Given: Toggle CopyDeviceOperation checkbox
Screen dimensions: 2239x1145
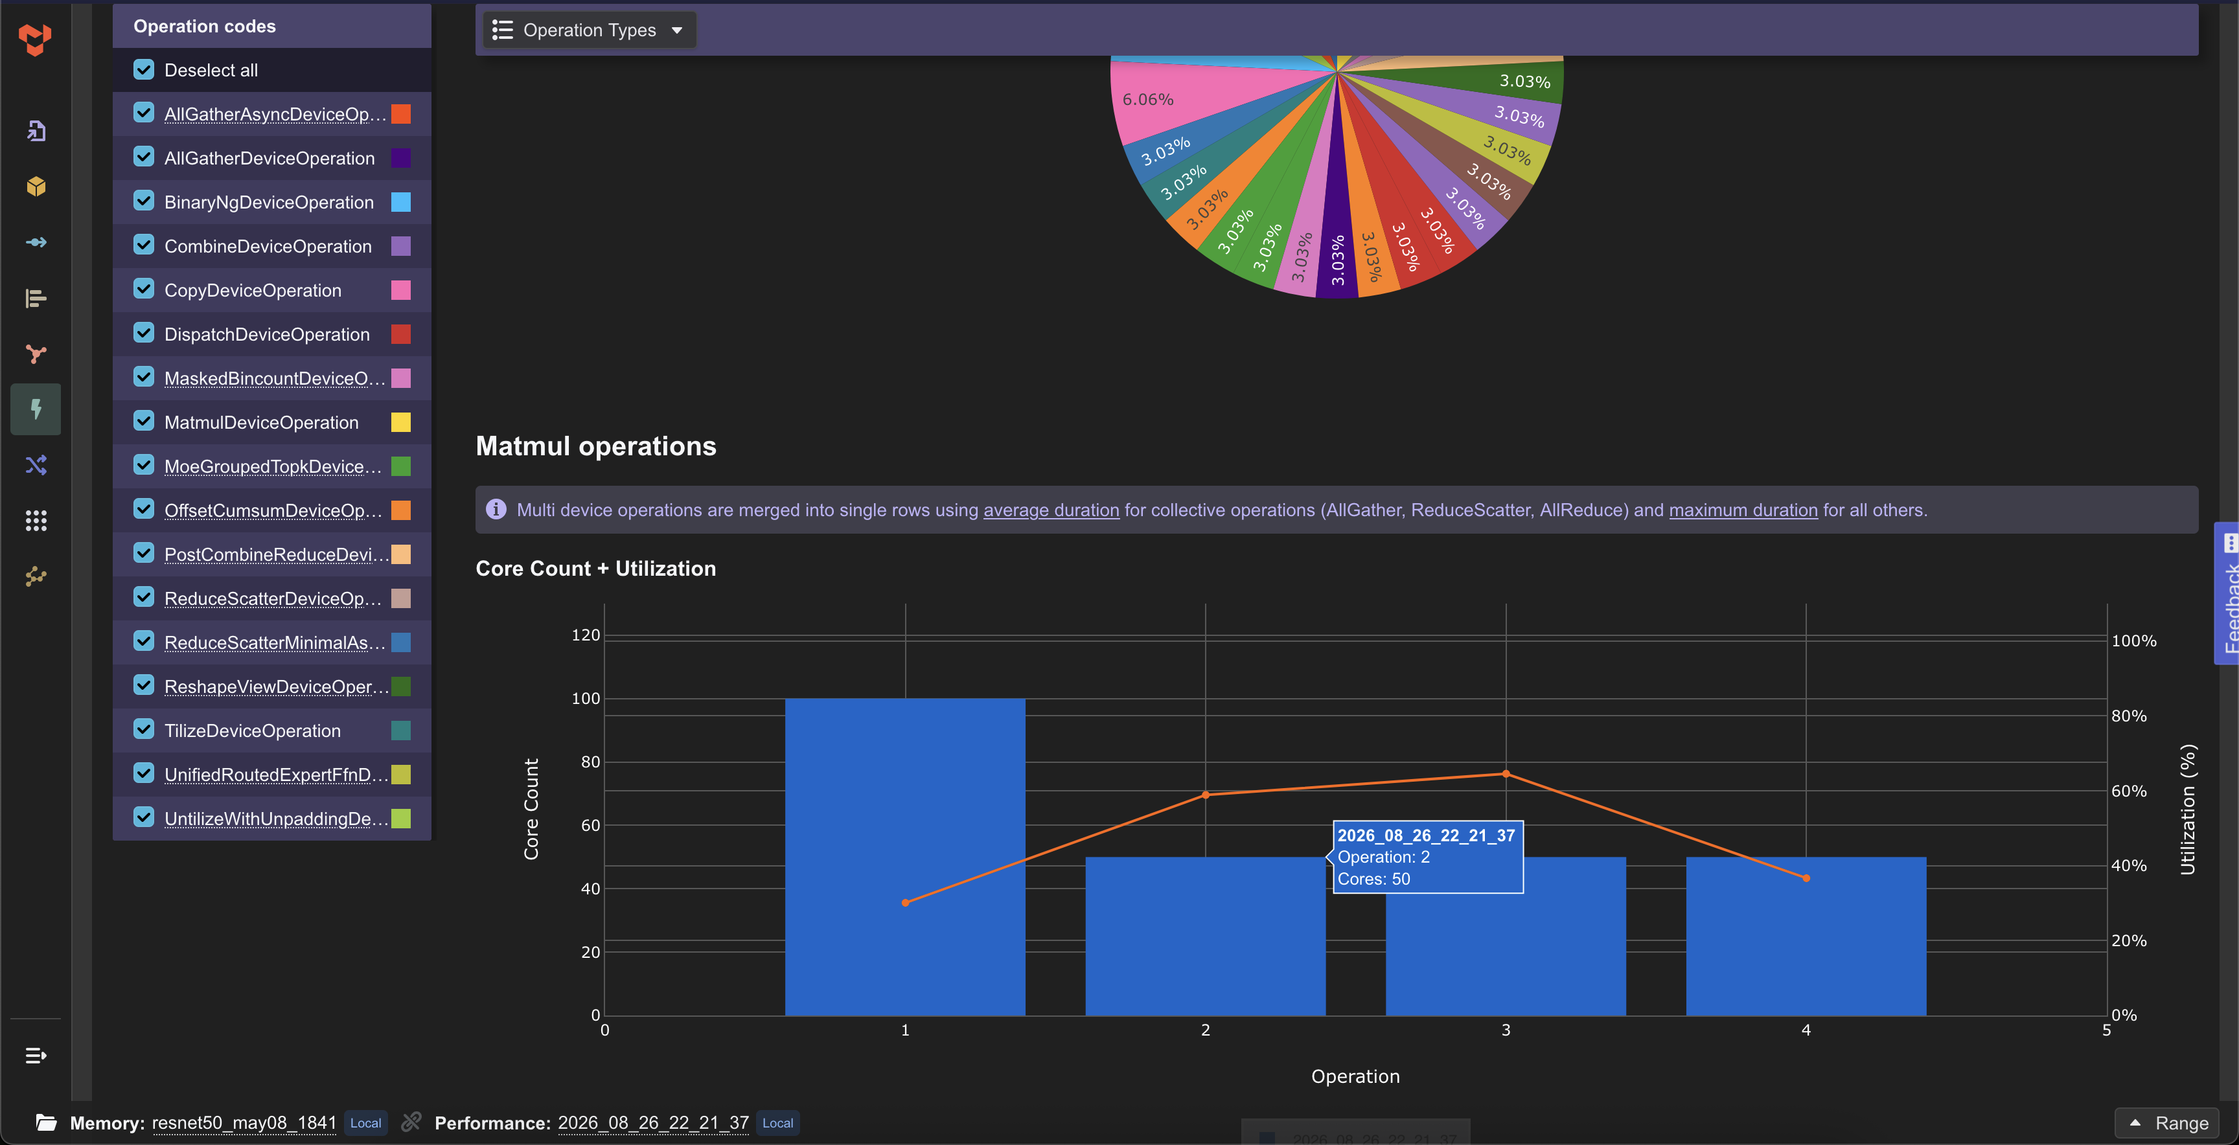Looking at the screenshot, I should (x=143, y=289).
